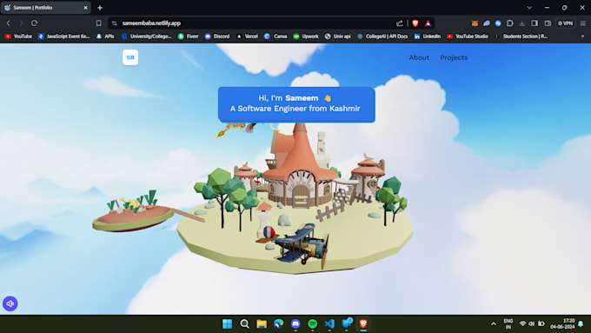This screenshot has width=591, height=333.
Task: Open Brave browser taskbar icon
Action: tap(363, 323)
